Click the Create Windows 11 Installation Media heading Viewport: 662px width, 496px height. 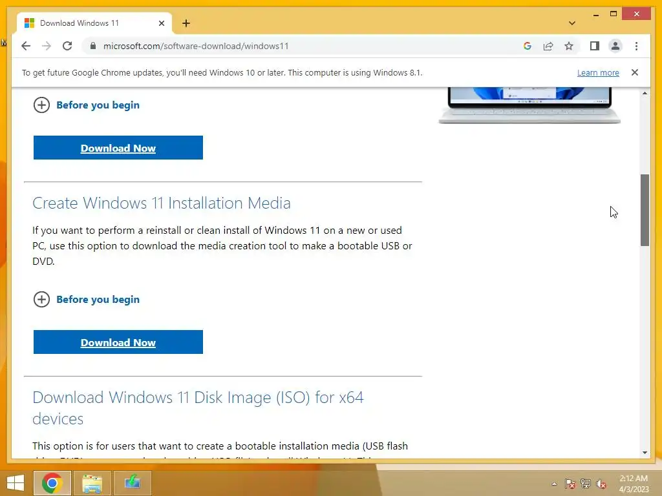[161, 203]
